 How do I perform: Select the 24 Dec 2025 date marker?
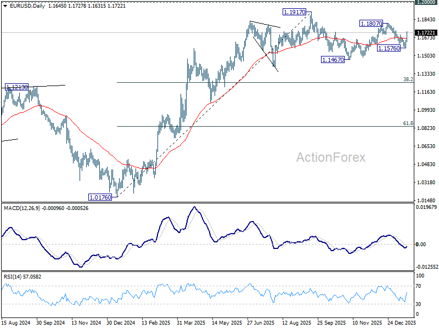point(402,323)
